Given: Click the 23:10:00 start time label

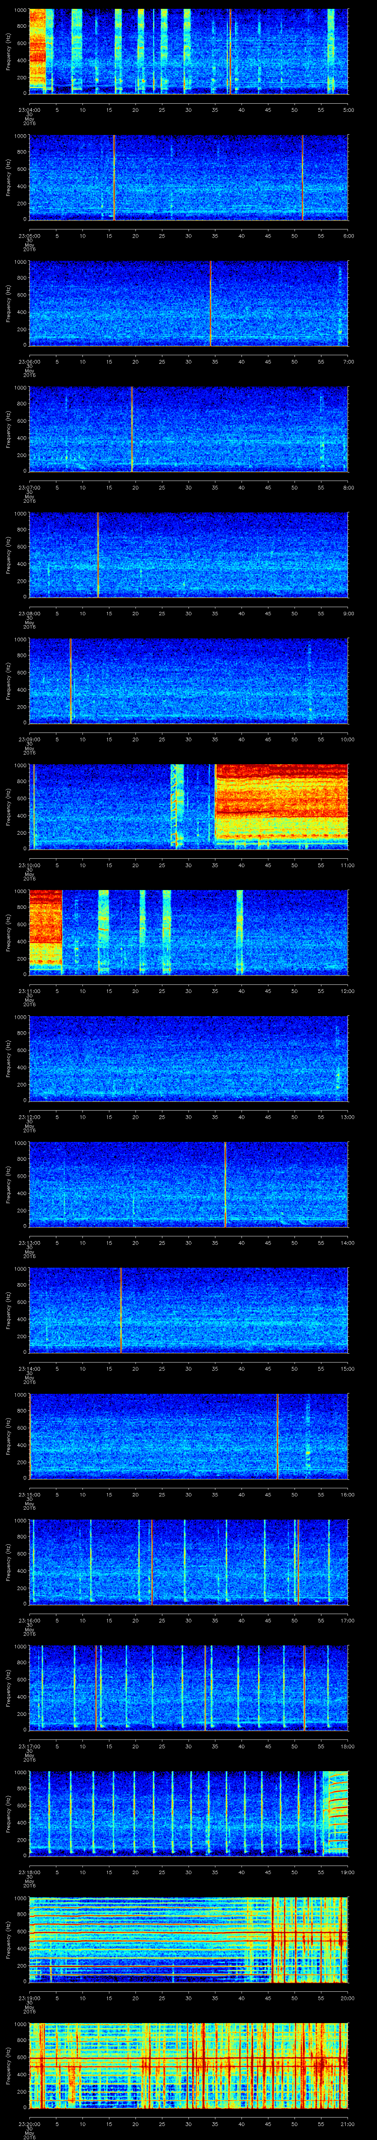Looking at the screenshot, I should [30, 866].
